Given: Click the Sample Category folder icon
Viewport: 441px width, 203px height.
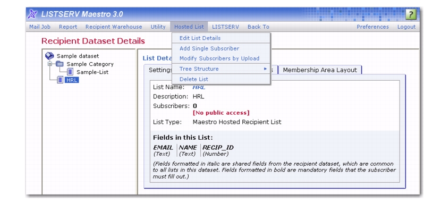Looking at the screenshot, I should pyautogui.click(x=60, y=64).
